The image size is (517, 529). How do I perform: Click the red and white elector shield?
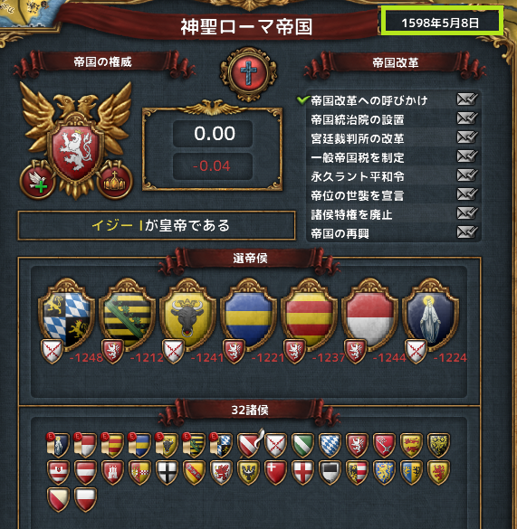tap(369, 315)
